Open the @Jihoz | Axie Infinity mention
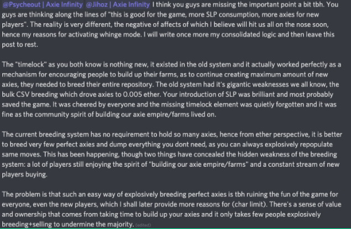 point(116,7)
